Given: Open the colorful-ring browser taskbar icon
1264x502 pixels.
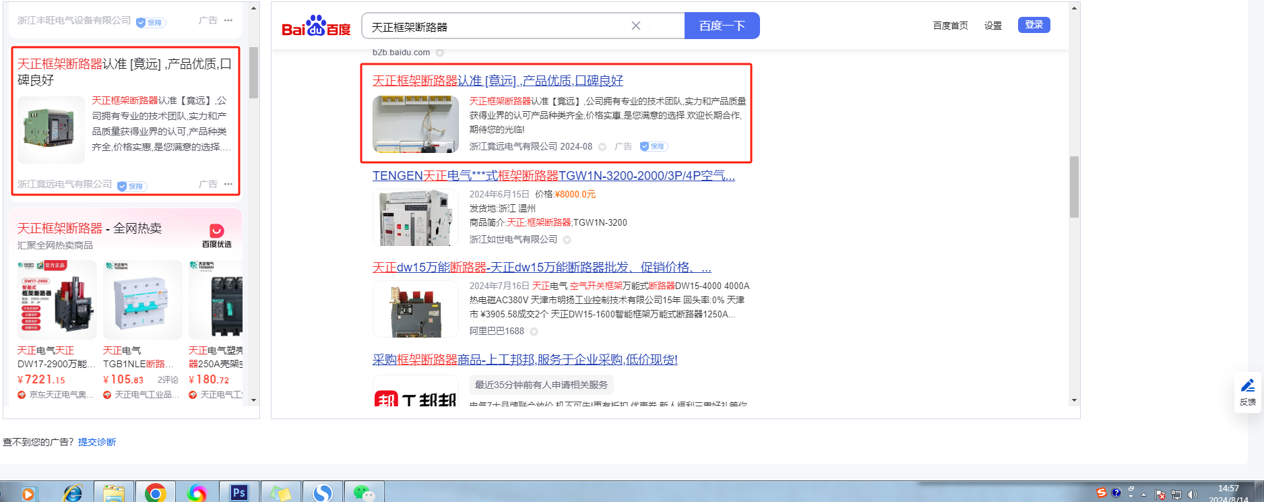Looking at the screenshot, I should coord(197,493).
